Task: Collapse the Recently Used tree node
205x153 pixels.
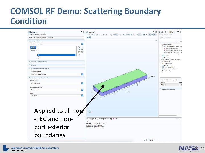Action: pyautogui.click(x=161, y=45)
